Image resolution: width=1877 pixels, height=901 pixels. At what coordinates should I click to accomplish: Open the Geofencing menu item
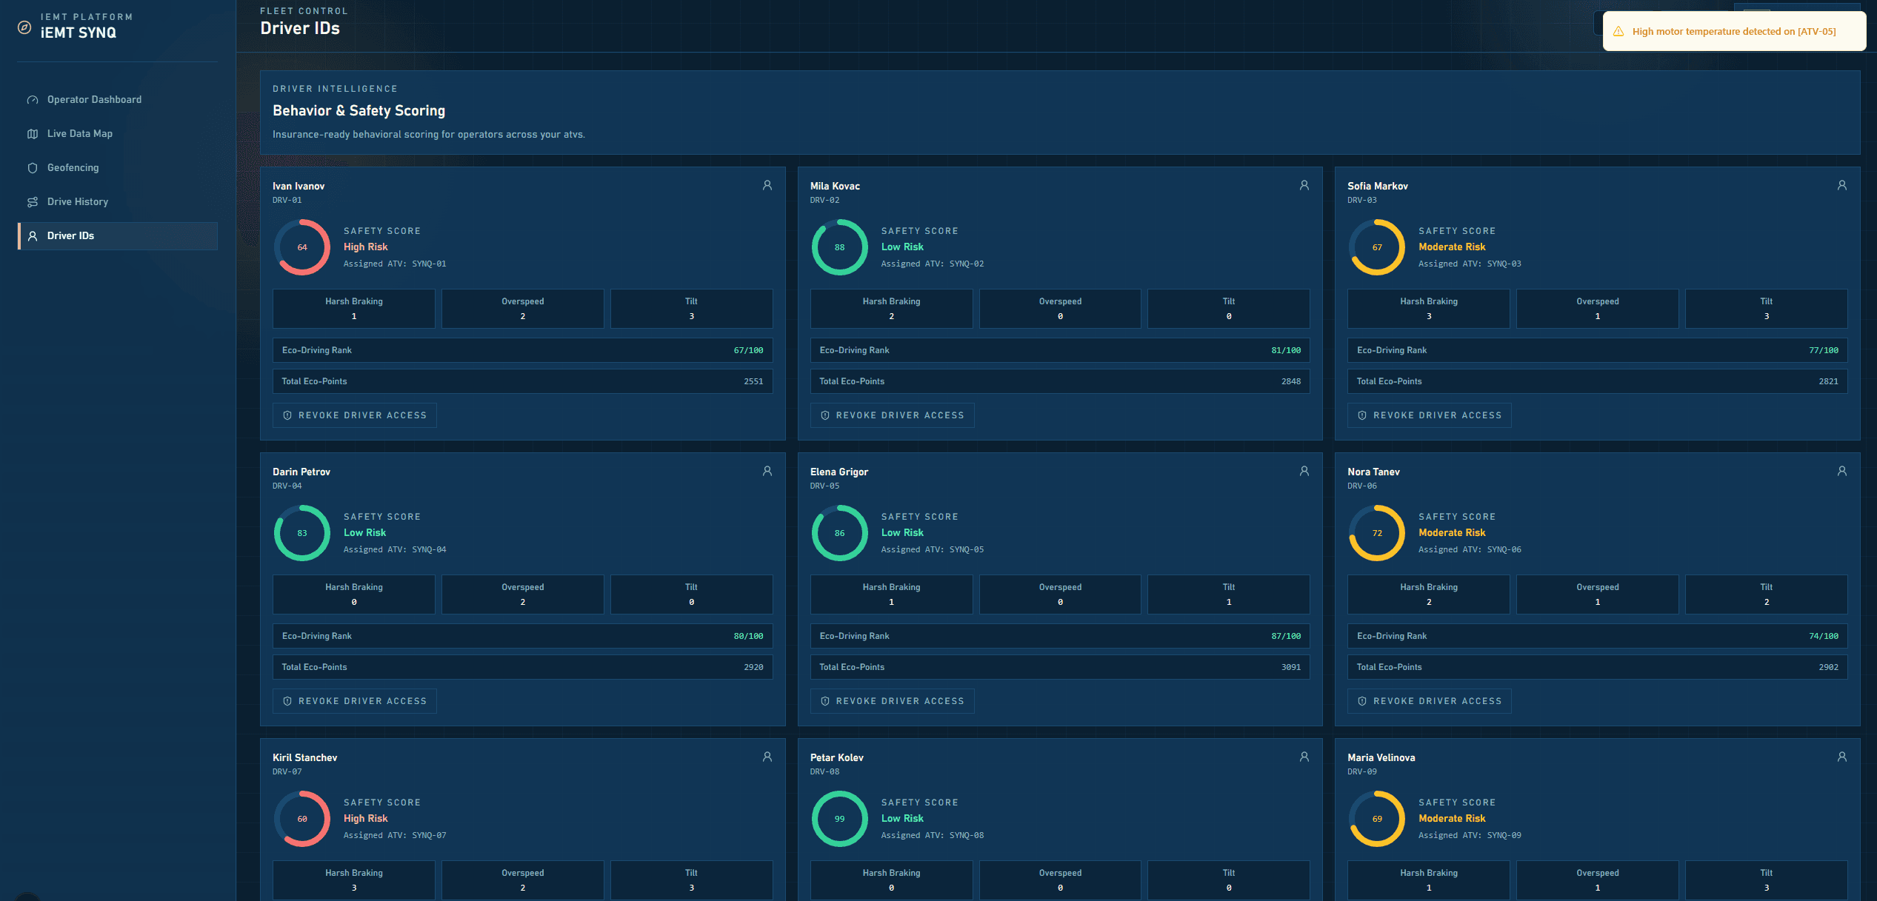[x=73, y=168]
